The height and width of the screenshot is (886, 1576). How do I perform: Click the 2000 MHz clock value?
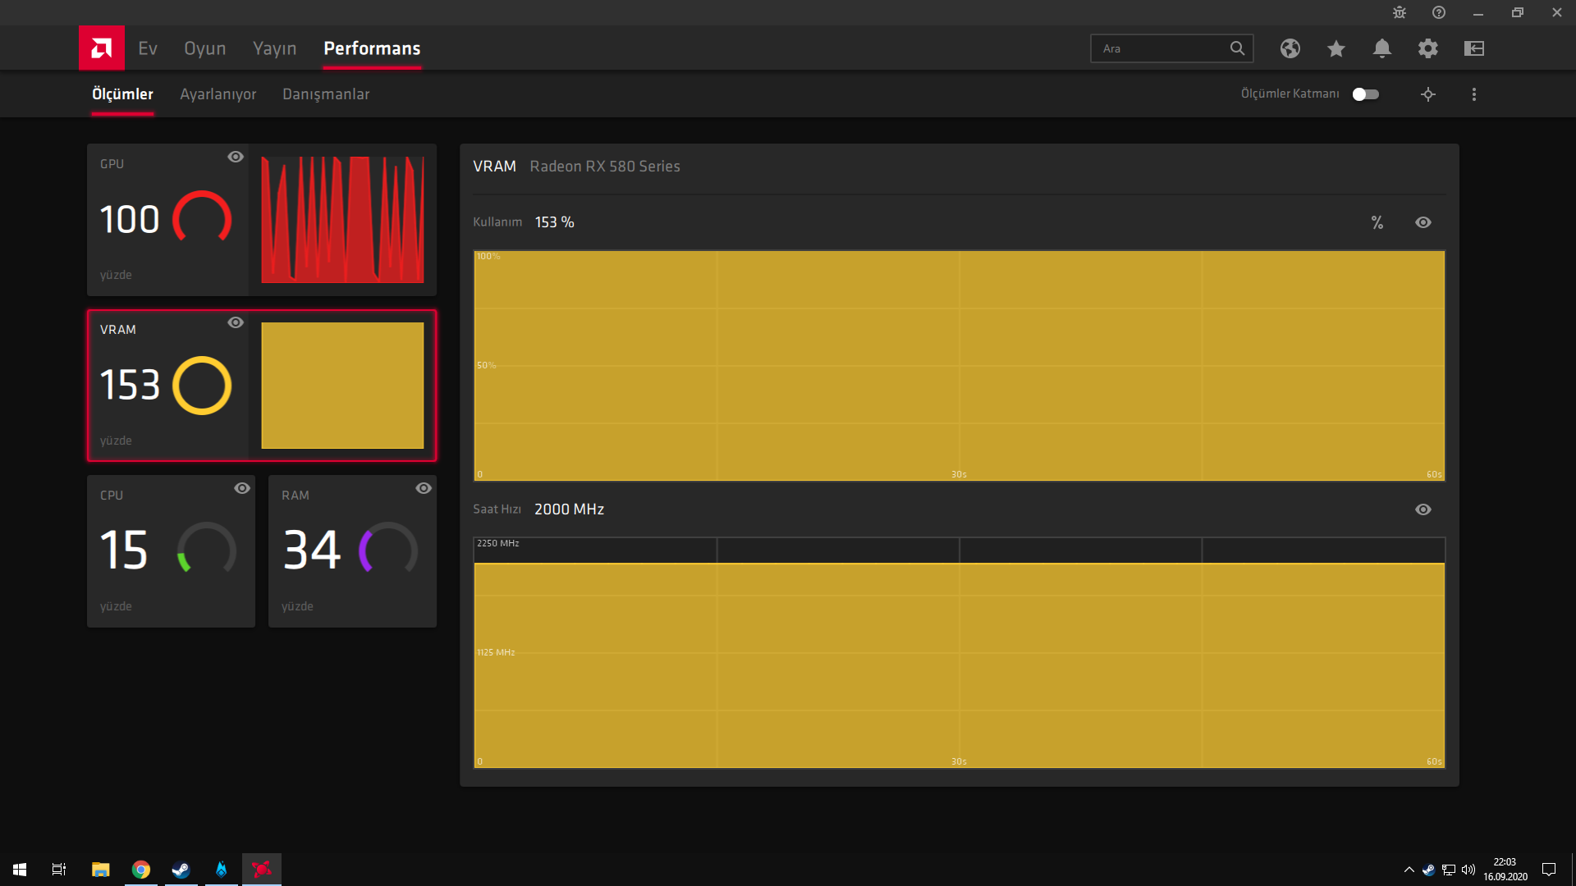pyautogui.click(x=569, y=509)
